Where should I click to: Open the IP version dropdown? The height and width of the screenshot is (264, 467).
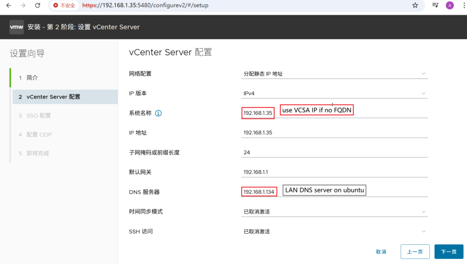tap(334, 93)
